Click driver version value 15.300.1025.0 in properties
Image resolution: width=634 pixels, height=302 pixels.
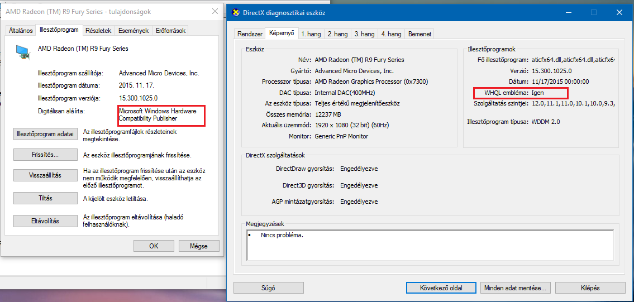click(x=139, y=98)
